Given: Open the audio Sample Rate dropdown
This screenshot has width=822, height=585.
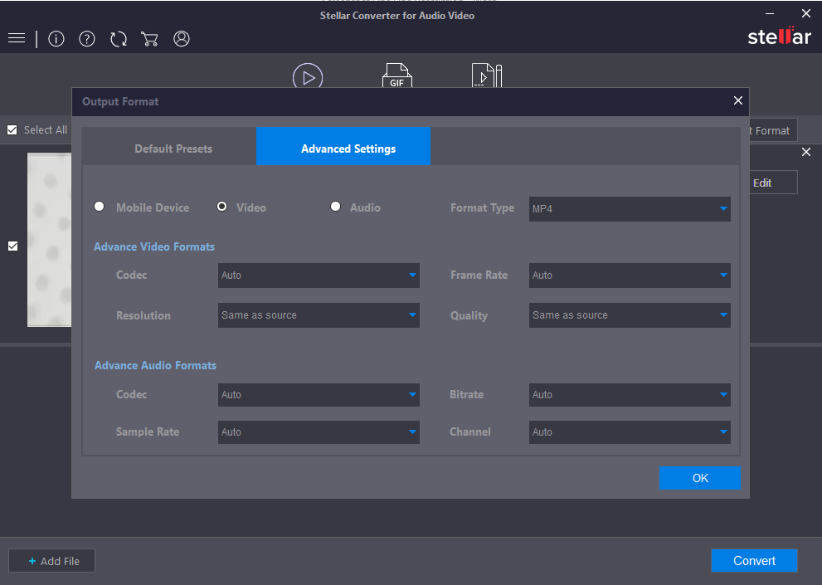Looking at the screenshot, I should point(319,432).
